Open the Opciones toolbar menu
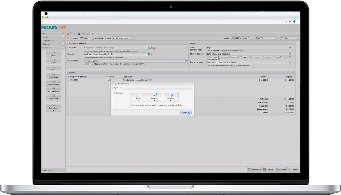 pyautogui.click(x=73, y=38)
